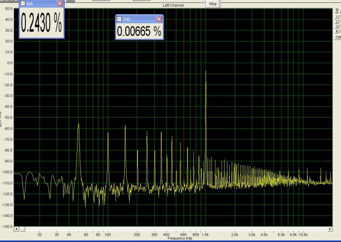341x242 pixels.
Task: Click Set overlay button 4
Action: click(337, 31)
